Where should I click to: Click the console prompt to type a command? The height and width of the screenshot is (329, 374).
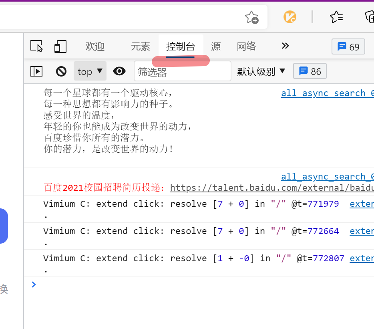pos(120,285)
